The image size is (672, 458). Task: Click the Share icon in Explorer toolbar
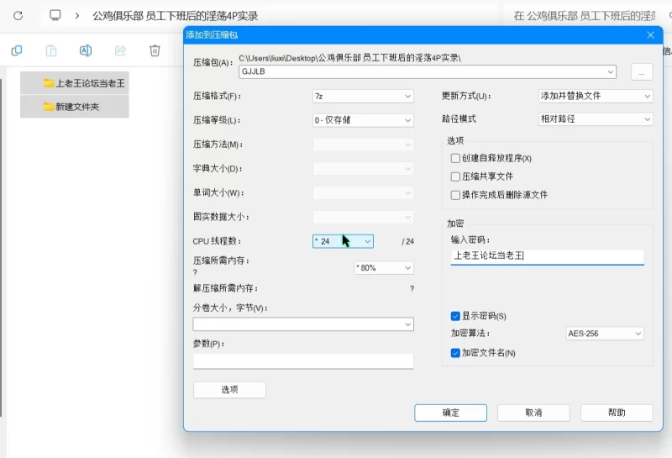coord(120,50)
